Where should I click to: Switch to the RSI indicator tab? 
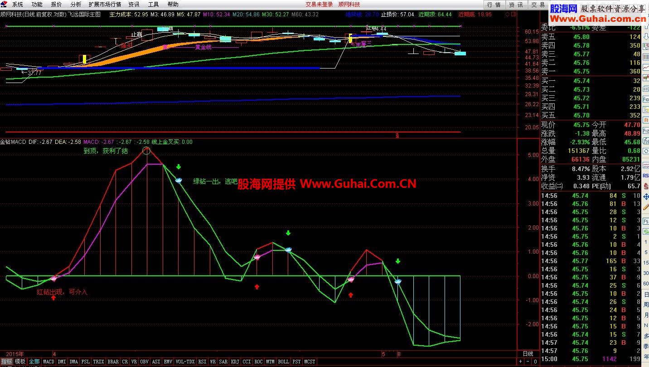tap(202, 362)
